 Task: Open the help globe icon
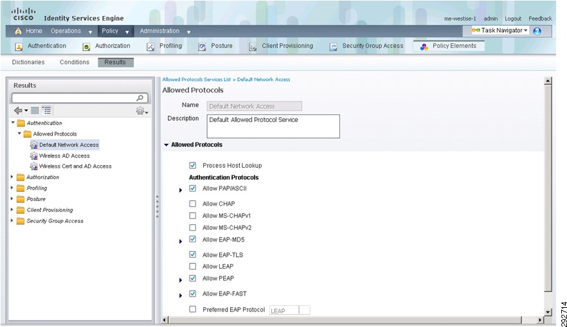pos(537,31)
